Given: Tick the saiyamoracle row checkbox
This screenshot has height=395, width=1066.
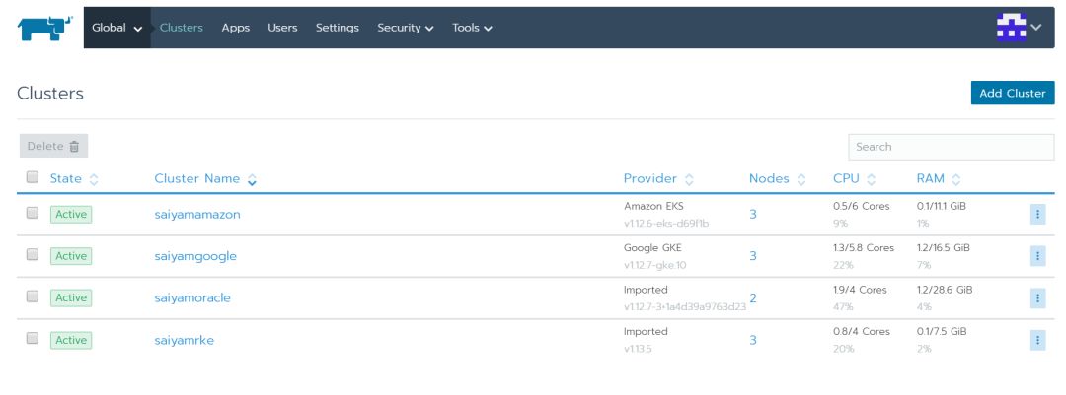Looking at the screenshot, I should pyautogui.click(x=33, y=296).
